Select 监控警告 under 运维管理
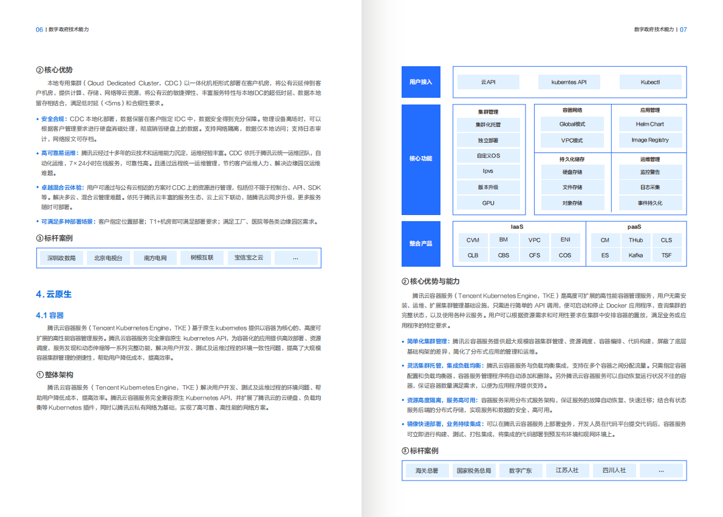723x517 pixels. point(650,171)
